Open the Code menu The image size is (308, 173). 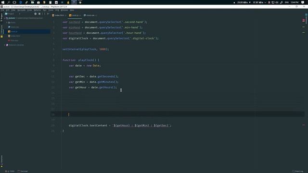tap(29, 10)
